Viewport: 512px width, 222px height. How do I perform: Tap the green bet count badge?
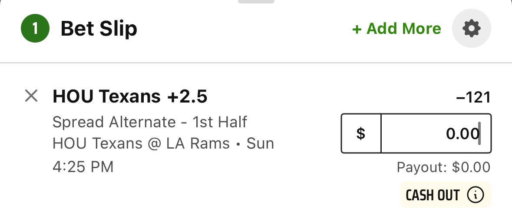(35, 28)
